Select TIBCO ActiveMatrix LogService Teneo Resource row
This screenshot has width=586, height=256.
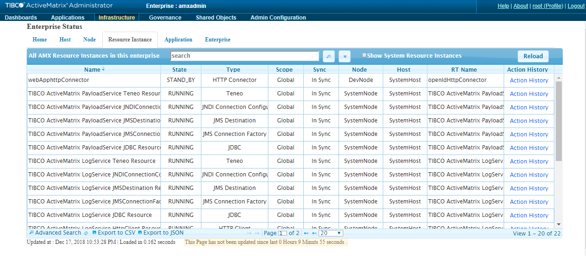click(x=290, y=161)
